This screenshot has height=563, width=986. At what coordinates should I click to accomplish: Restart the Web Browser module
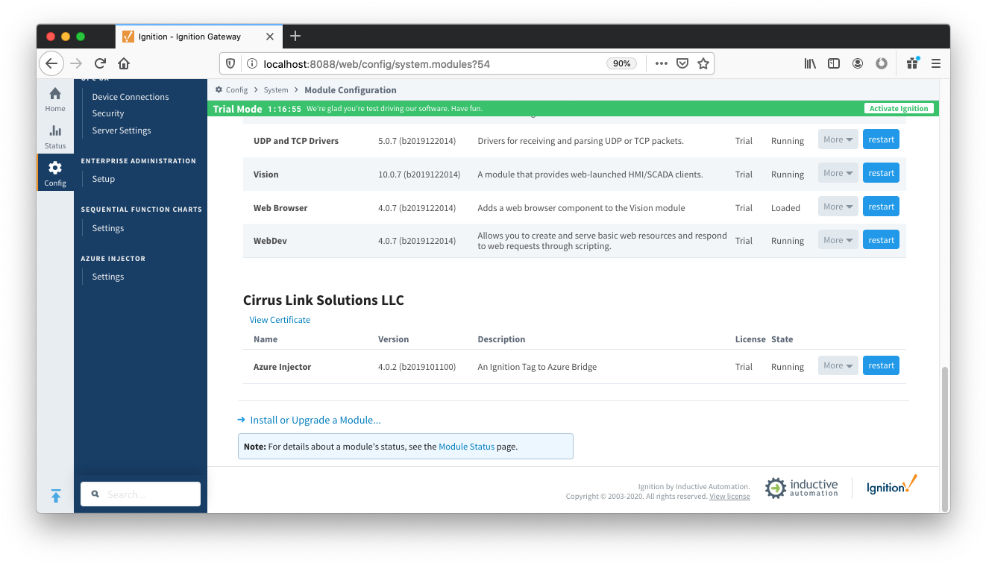(881, 207)
